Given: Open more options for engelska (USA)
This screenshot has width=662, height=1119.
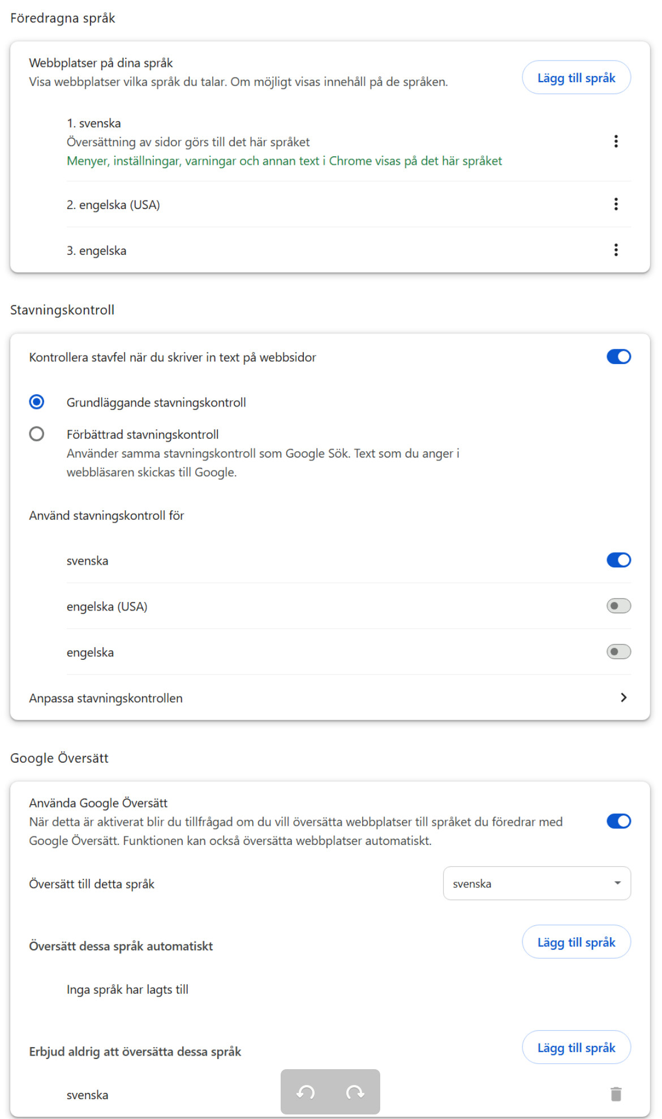Looking at the screenshot, I should 616,204.
